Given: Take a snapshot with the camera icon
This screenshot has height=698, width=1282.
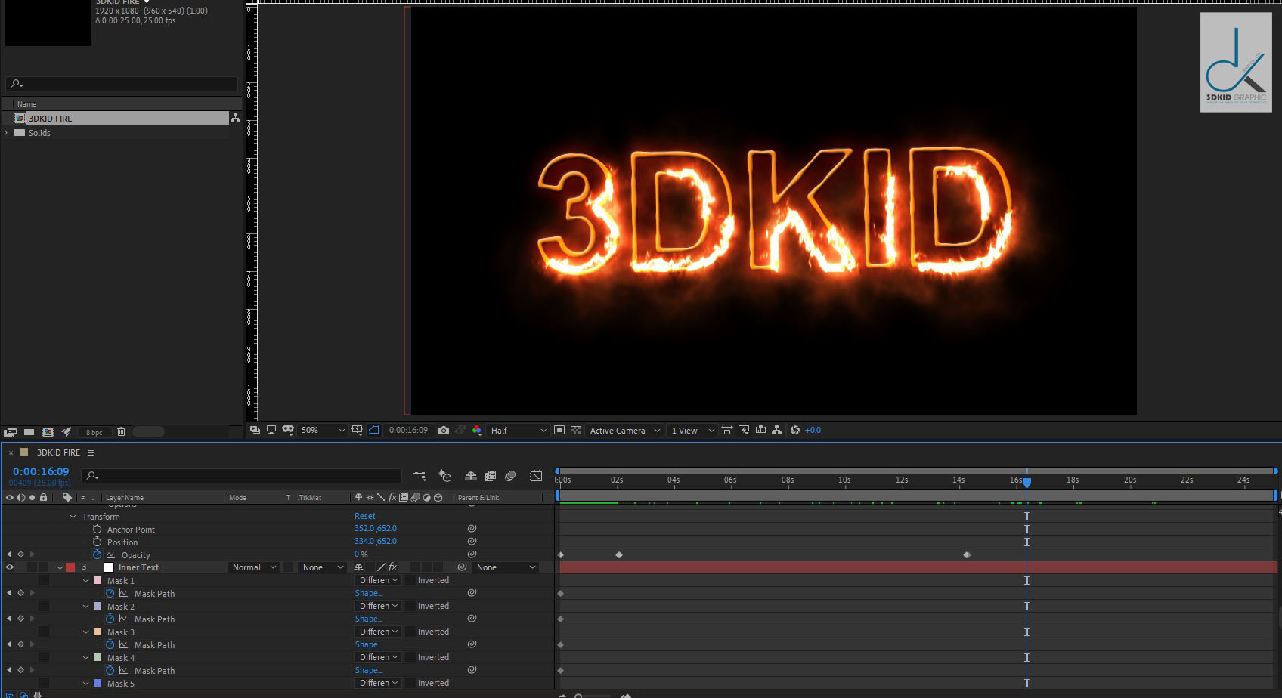Looking at the screenshot, I should pyautogui.click(x=444, y=431).
